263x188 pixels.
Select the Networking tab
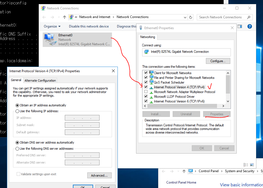tap(148, 37)
